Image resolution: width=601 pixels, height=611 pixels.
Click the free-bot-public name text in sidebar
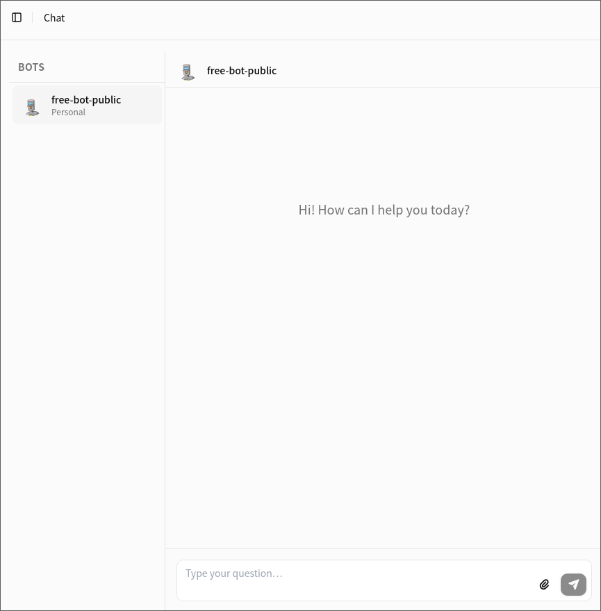(86, 100)
